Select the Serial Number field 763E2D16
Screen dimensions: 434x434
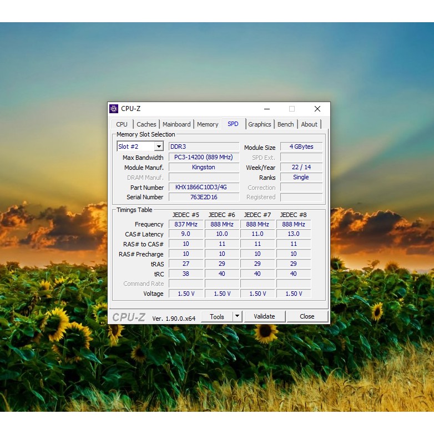pos(204,197)
